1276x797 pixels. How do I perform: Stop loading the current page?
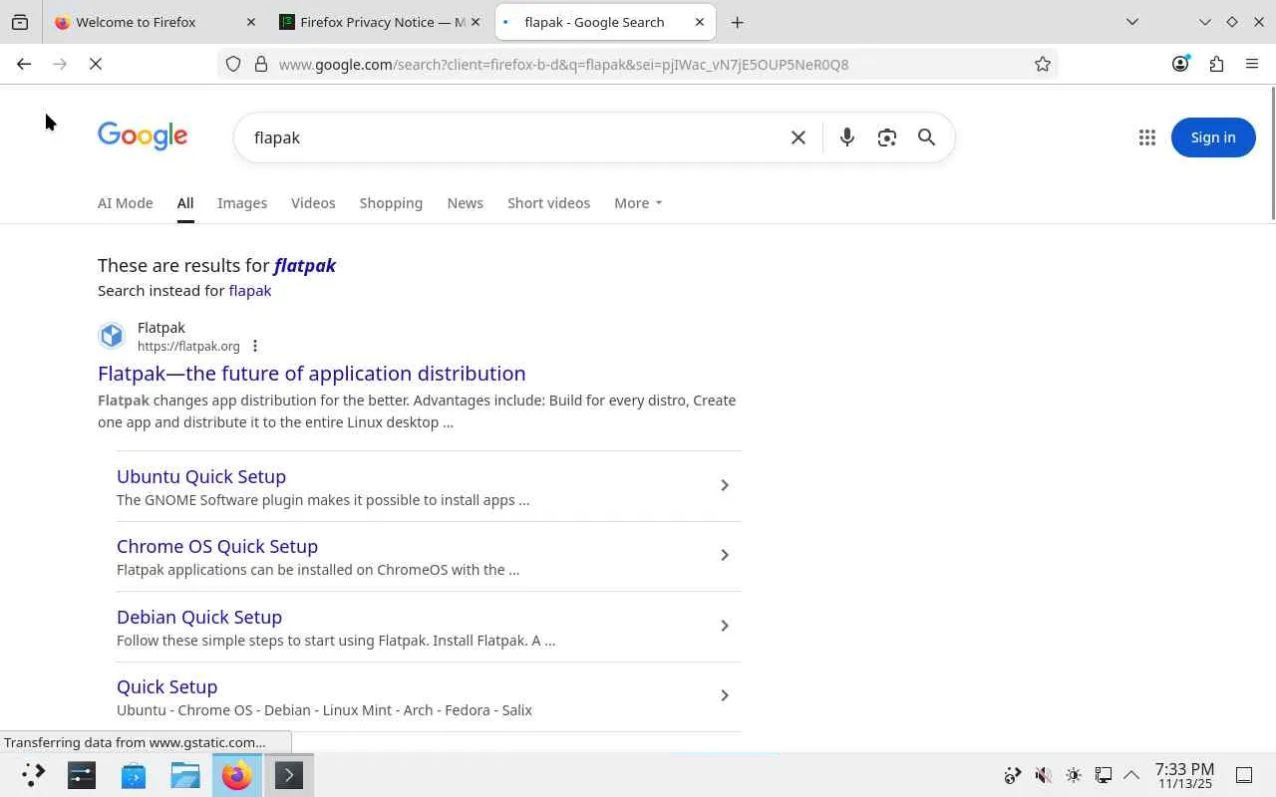[x=96, y=64]
